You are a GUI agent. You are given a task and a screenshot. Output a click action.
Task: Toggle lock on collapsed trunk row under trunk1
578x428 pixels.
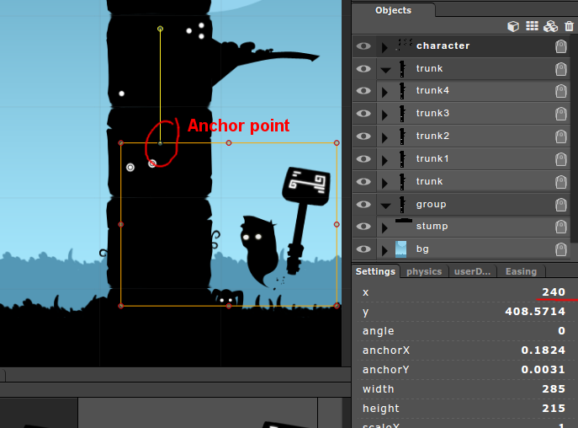560,182
